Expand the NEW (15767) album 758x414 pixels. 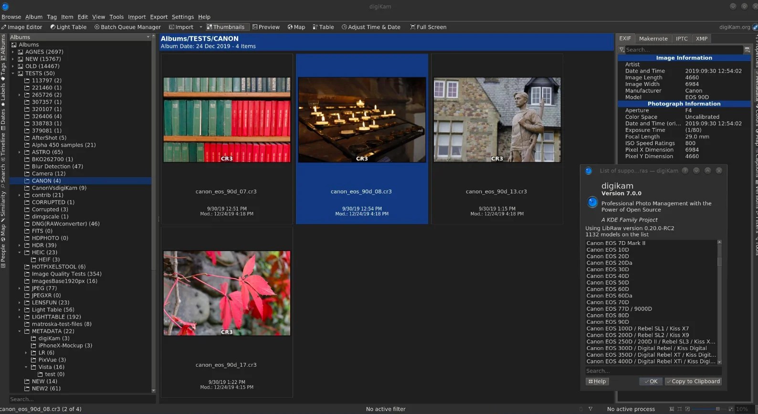click(x=13, y=59)
